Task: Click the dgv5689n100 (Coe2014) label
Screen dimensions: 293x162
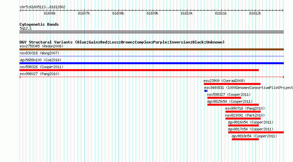Action: point(40,60)
